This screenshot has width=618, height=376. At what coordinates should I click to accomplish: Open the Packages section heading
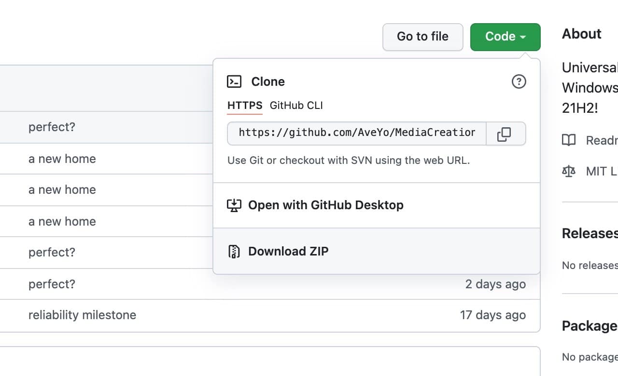tap(590, 326)
